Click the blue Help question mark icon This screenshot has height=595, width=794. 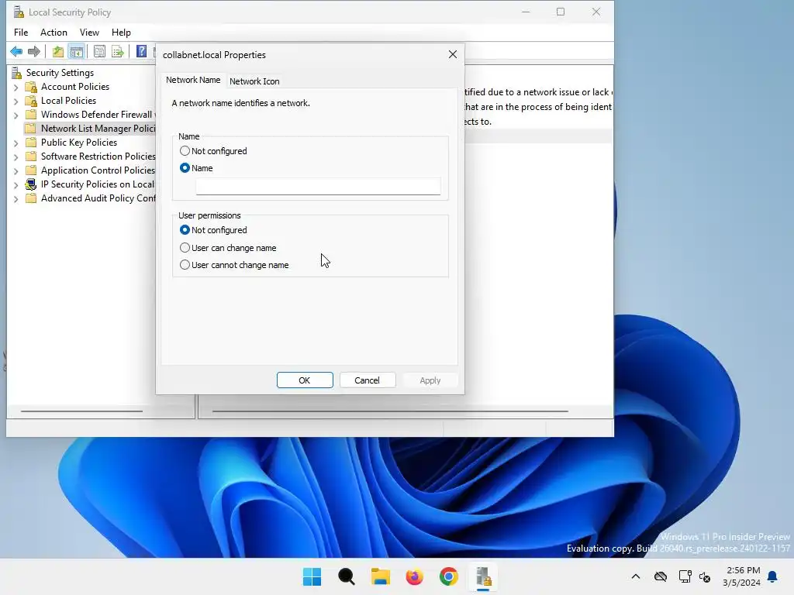coord(141,51)
